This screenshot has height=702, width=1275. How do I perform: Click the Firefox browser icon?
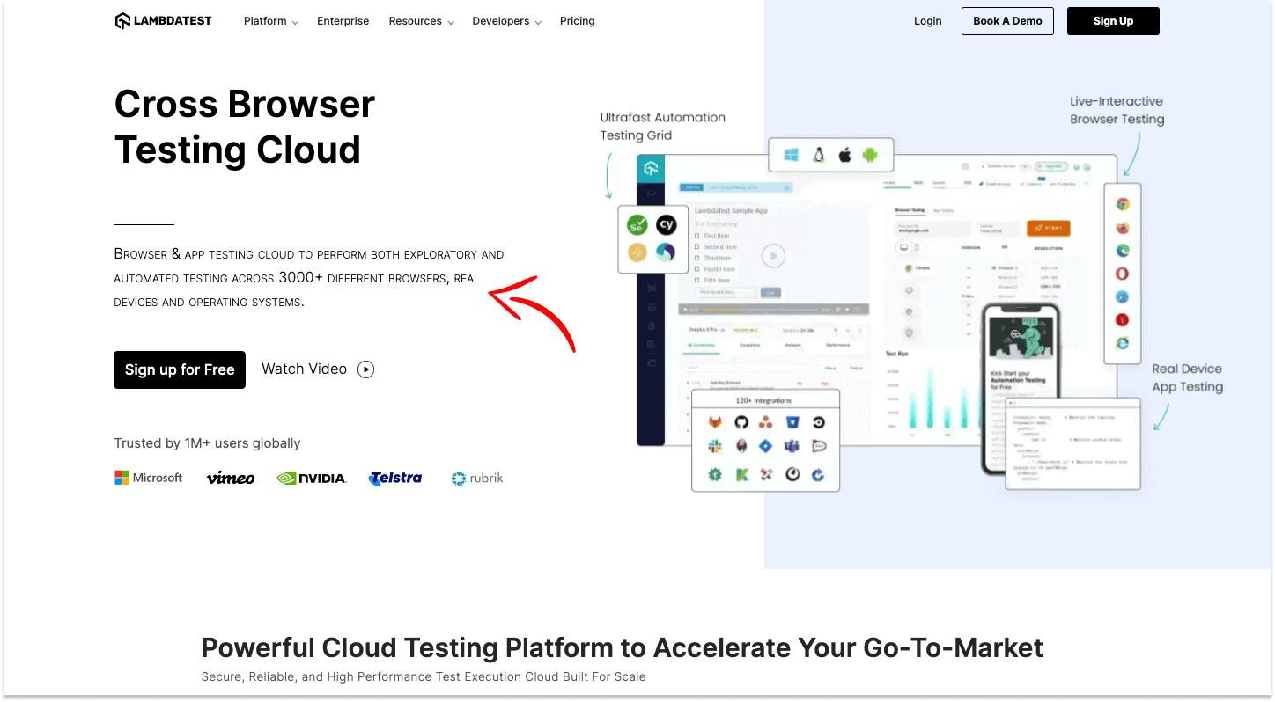point(1123,228)
